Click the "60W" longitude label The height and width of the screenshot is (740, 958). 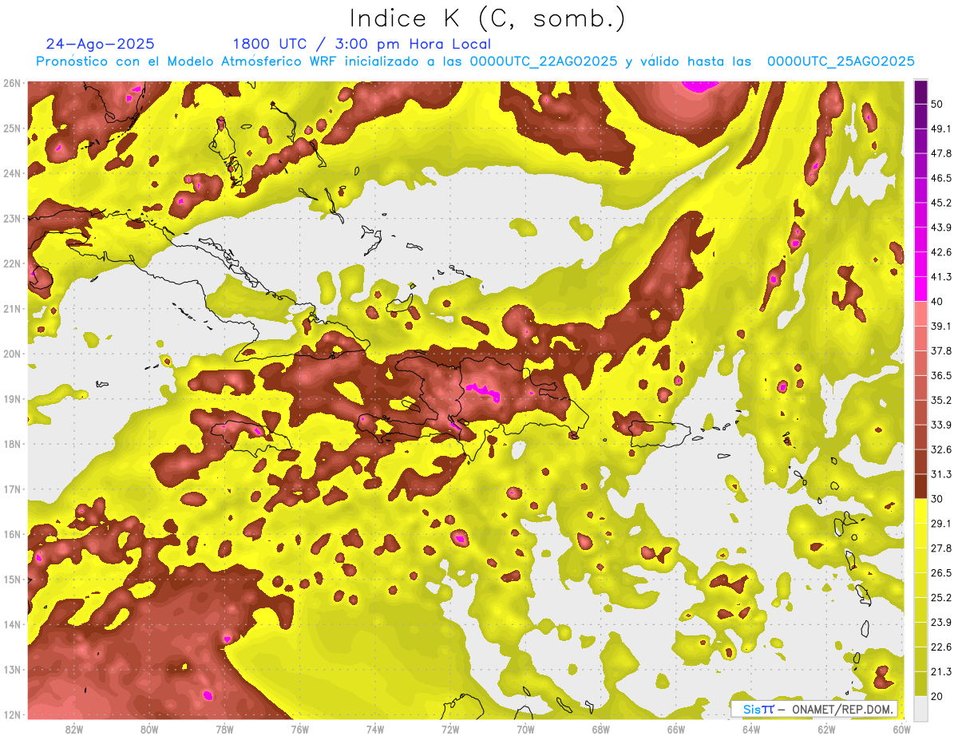902,729
